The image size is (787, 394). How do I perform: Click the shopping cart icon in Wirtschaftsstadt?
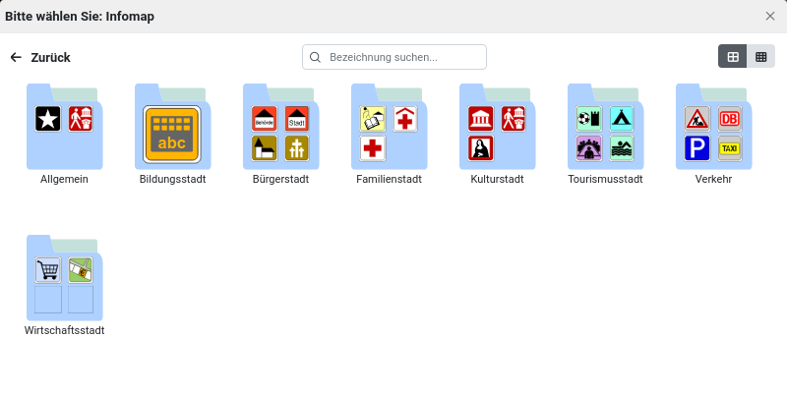tap(48, 270)
